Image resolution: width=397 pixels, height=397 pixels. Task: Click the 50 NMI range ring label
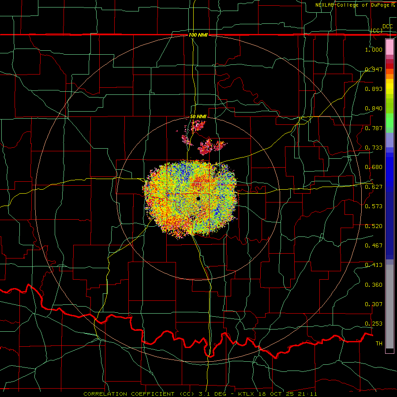(x=198, y=117)
